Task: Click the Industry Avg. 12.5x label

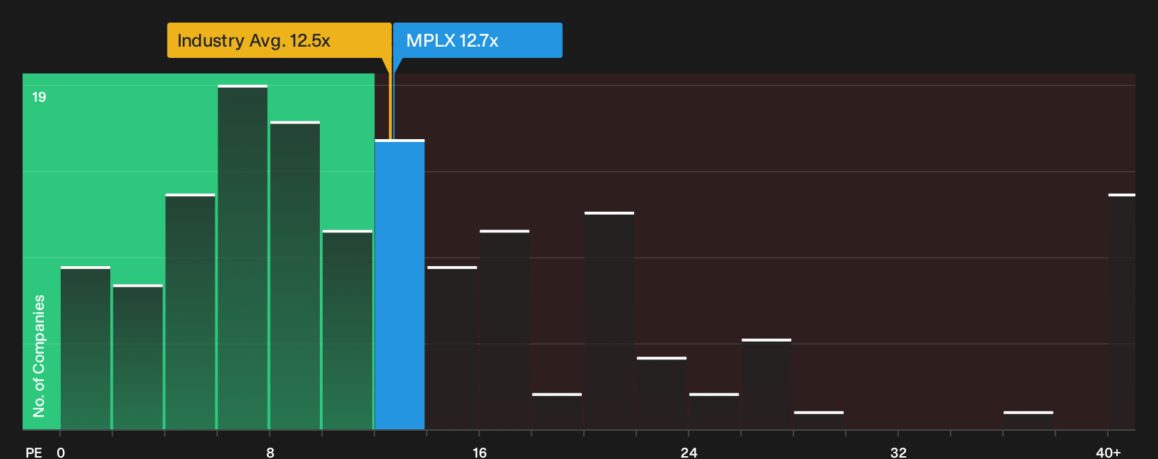Action: 279,40
